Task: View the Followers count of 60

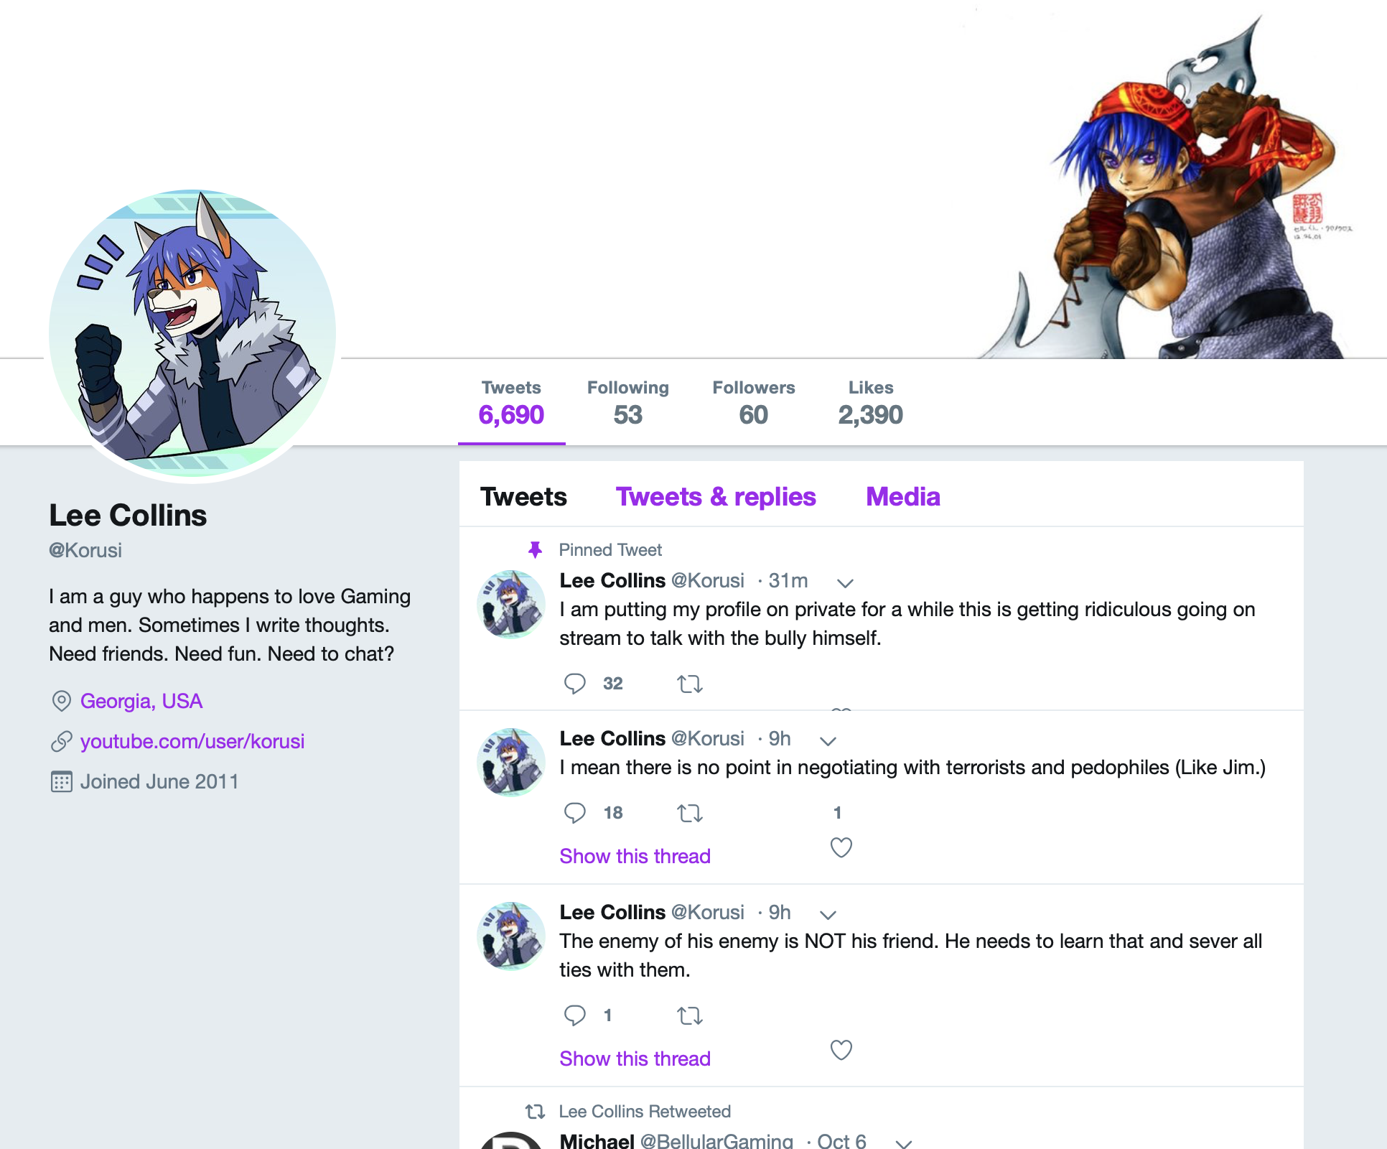Action: click(x=753, y=402)
